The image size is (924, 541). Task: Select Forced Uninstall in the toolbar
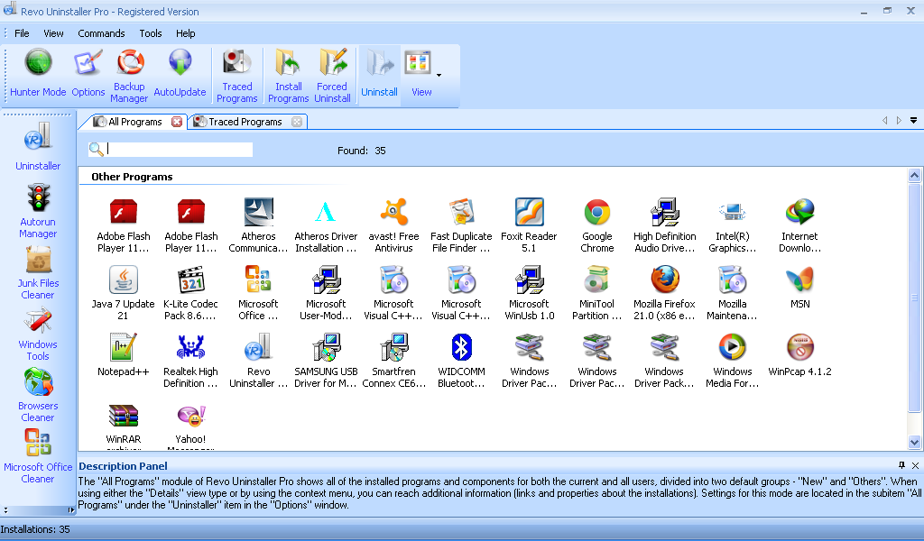(332, 77)
